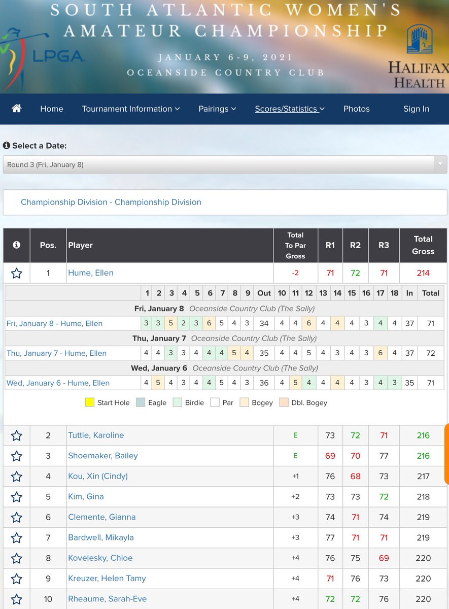Click the info icon in the leaderboard header
This screenshot has height=609, width=449.
coord(16,246)
